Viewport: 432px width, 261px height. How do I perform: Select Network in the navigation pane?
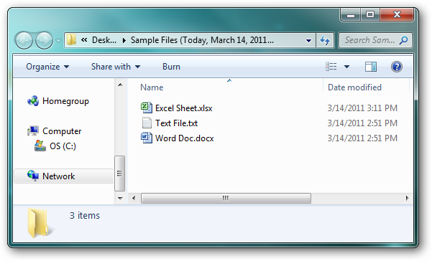click(x=58, y=176)
